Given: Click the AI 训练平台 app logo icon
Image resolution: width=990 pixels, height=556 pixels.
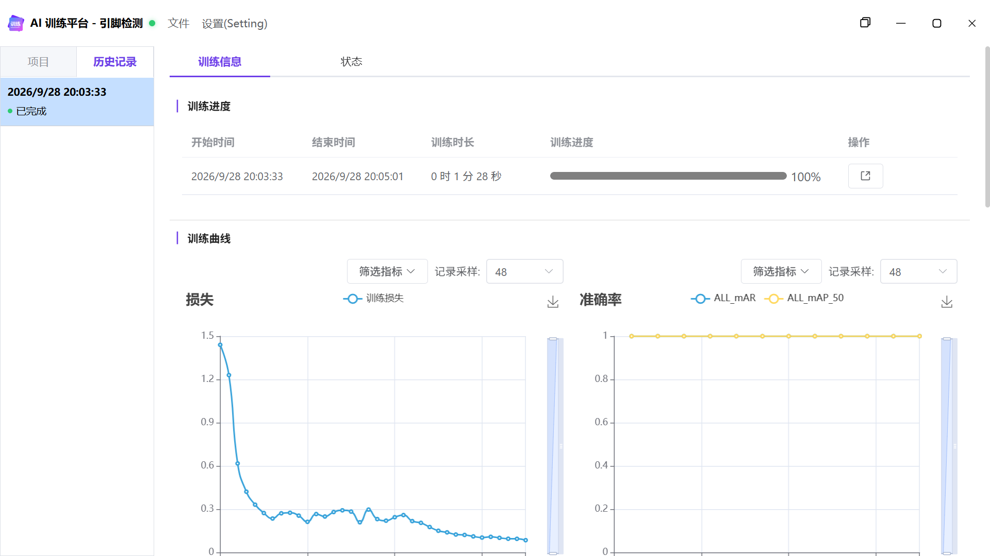Looking at the screenshot, I should point(16,23).
